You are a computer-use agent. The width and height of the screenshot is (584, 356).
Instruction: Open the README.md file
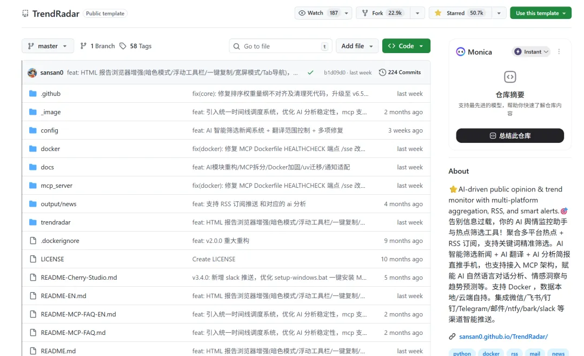point(58,351)
